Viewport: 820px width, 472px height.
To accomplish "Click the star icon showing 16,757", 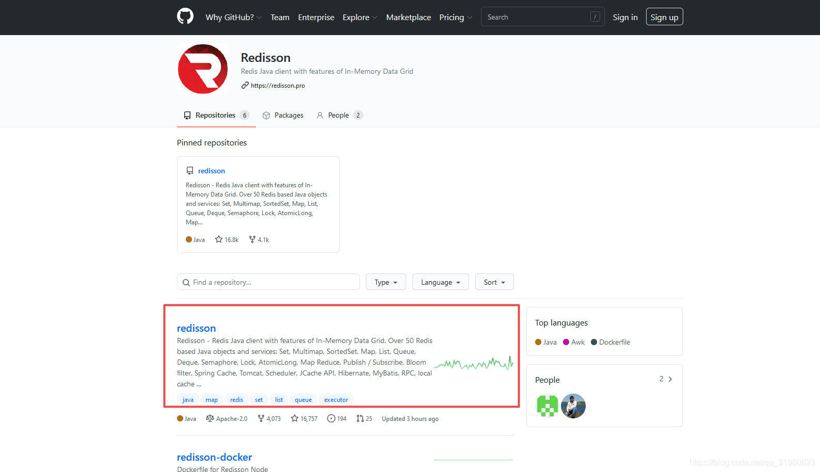I will (x=295, y=418).
